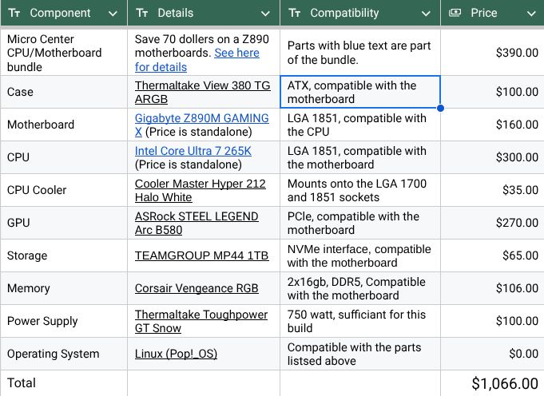
Task: Open the TEAMGROUP MP44 1TB link
Action: [201, 255]
